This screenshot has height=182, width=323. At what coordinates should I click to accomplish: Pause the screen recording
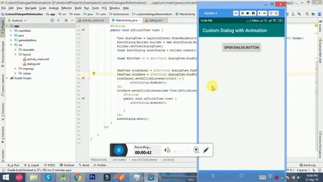pyautogui.click(x=119, y=150)
